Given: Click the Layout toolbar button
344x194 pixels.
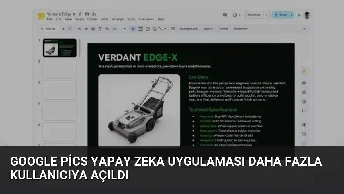Looking at the screenshot, I should click(208, 29).
